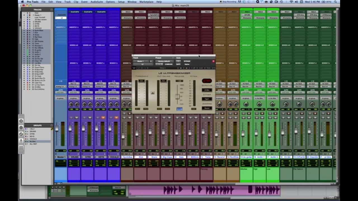Mute the GTRS aux channel
This screenshot has width=358, height=201.
90,118
